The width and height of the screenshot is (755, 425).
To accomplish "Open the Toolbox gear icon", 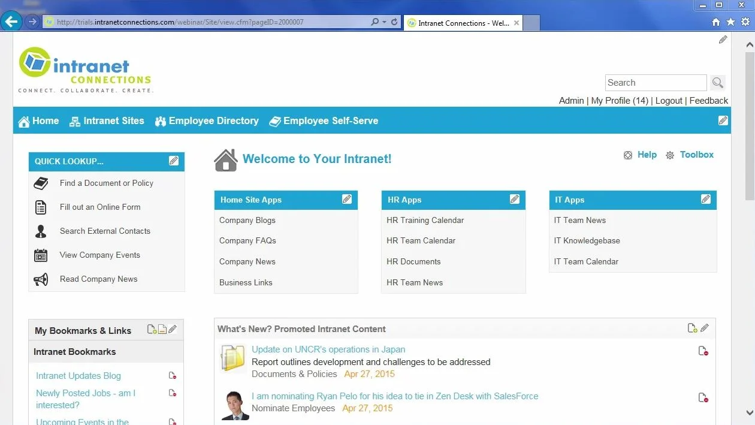I will 669,155.
